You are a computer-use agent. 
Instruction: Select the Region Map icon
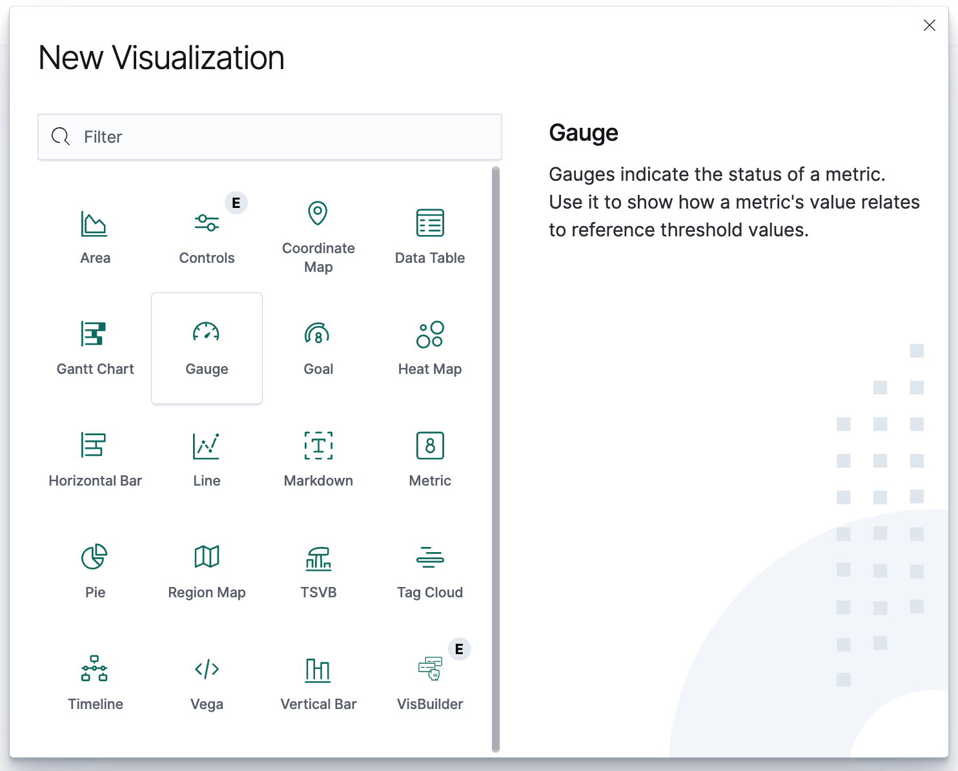[x=207, y=557]
